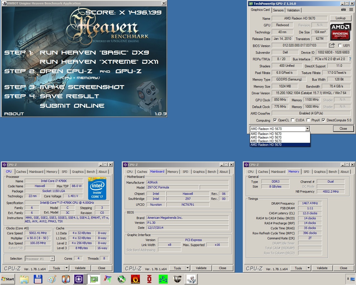Toggle the DirectCompute 5.0 checkbox
The image size is (356, 285).
(x=323, y=120)
